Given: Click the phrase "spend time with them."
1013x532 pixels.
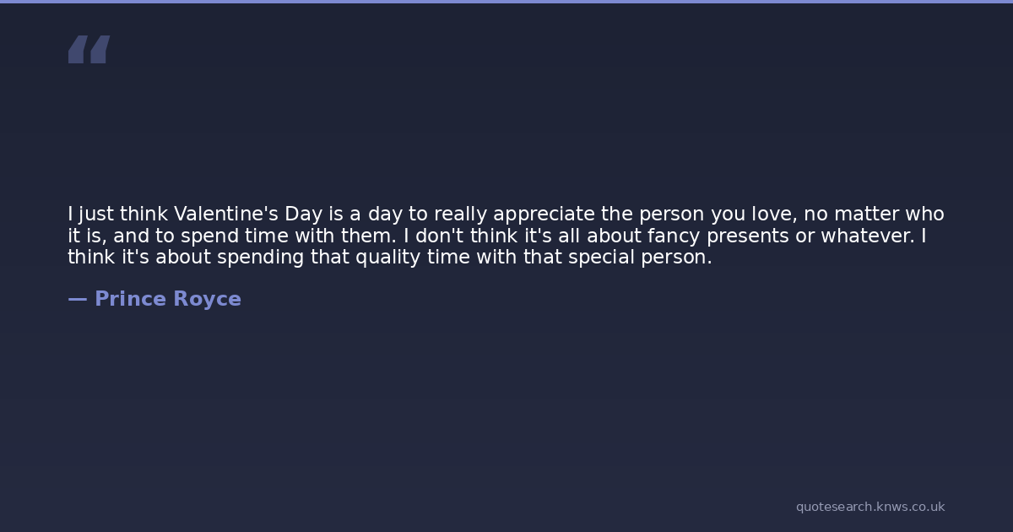Looking at the screenshot, I should [288, 236].
